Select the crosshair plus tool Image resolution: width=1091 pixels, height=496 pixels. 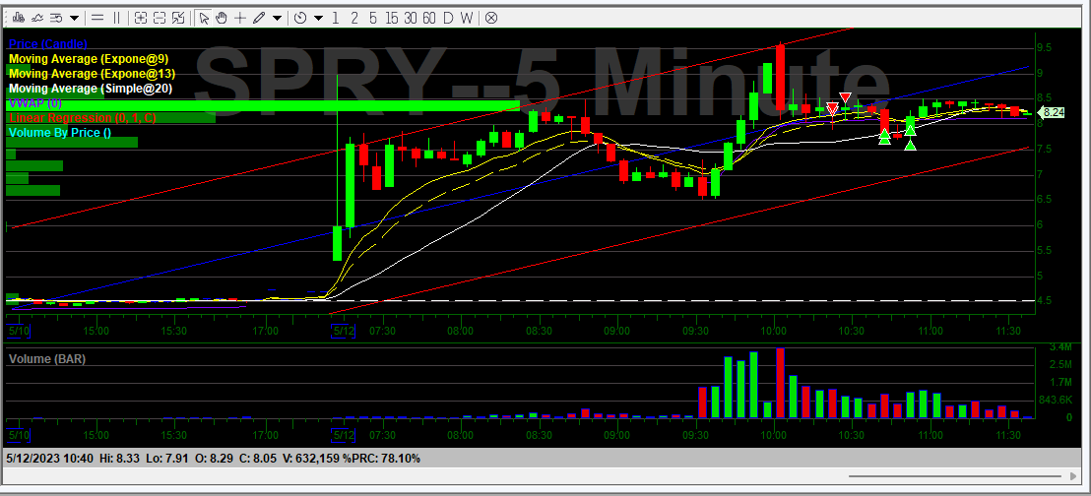[240, 18]
